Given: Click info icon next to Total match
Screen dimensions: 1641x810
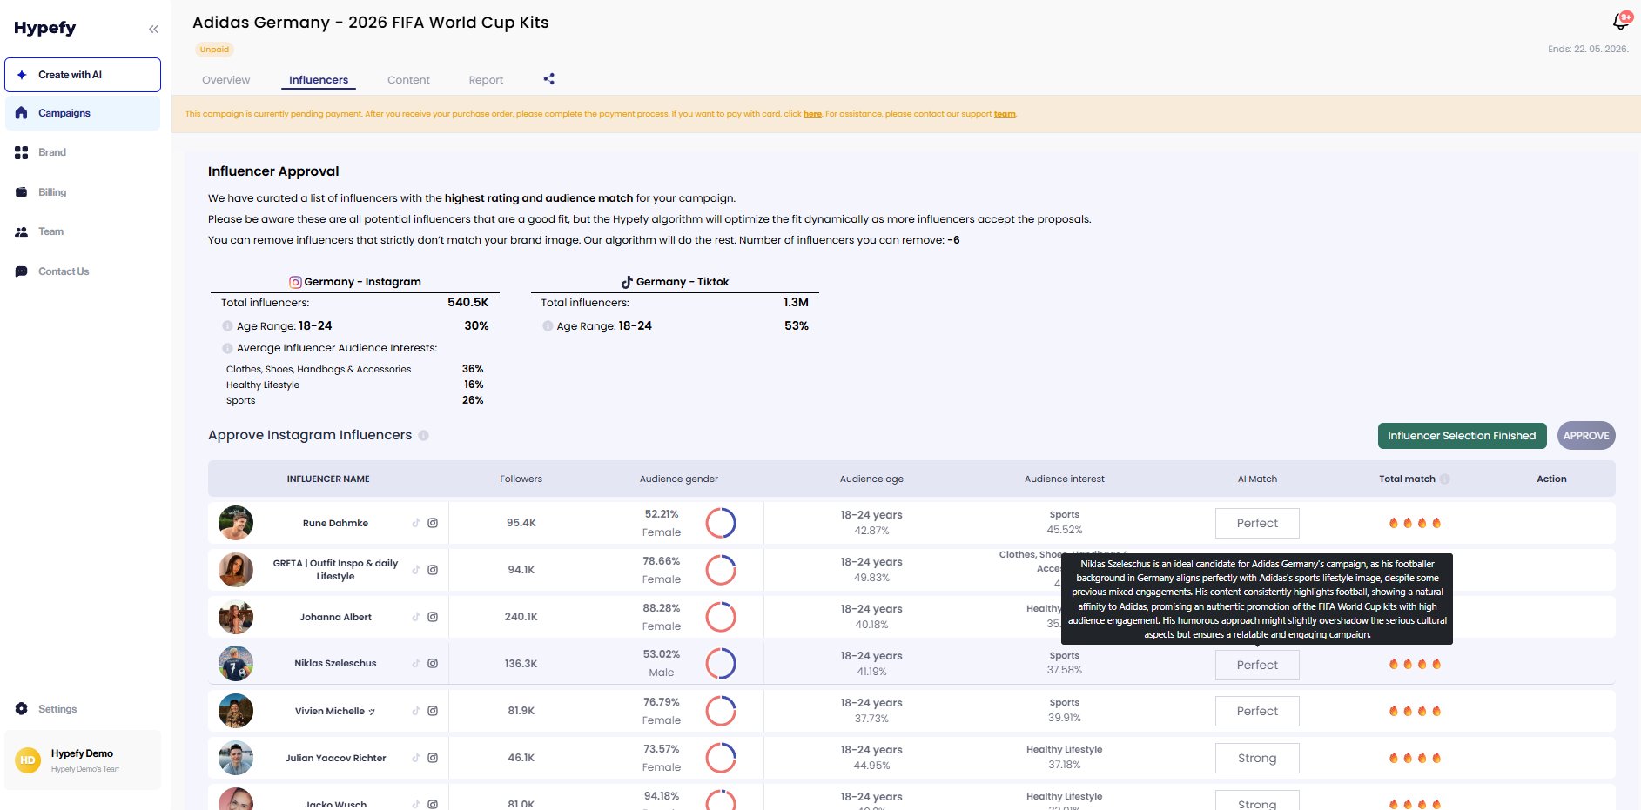Looking at the screenshot, I should [x=1444, y=479].
